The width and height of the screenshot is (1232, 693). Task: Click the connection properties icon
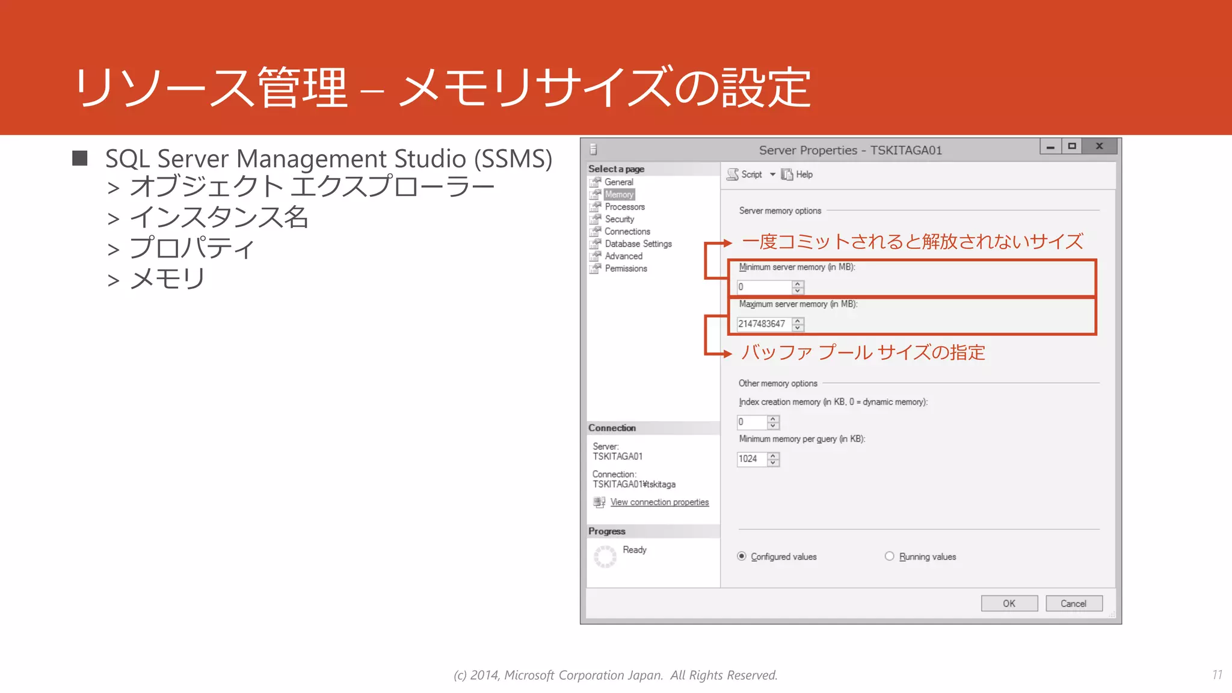pyautogui.click(x=599, y=502)
